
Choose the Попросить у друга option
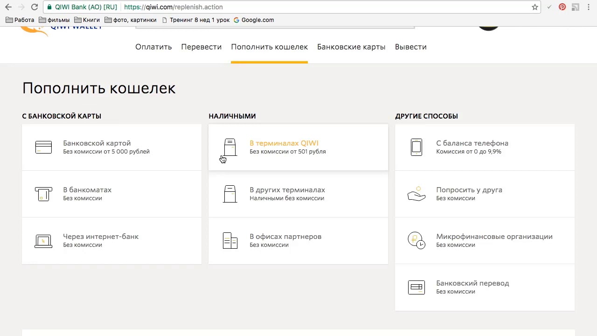[485, 194]
